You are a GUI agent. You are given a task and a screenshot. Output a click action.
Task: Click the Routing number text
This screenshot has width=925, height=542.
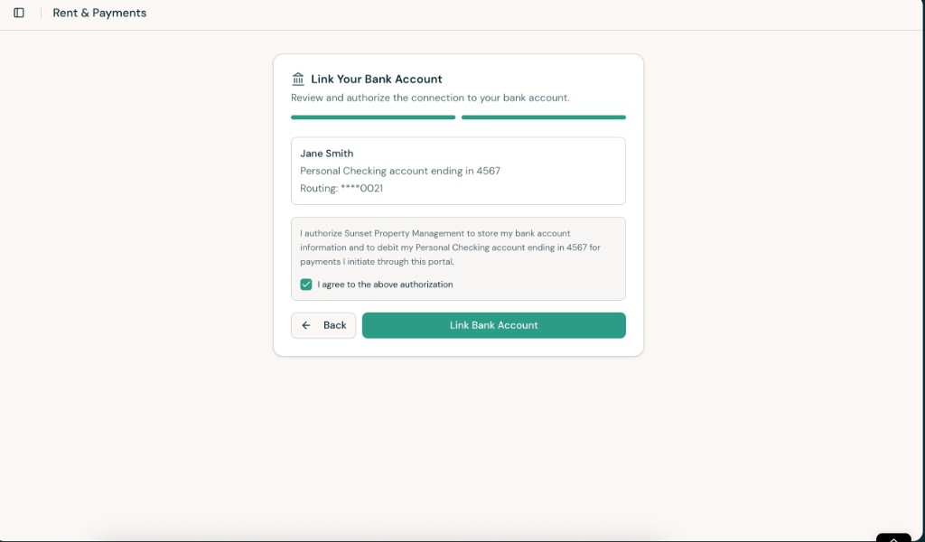pos(341,188)
